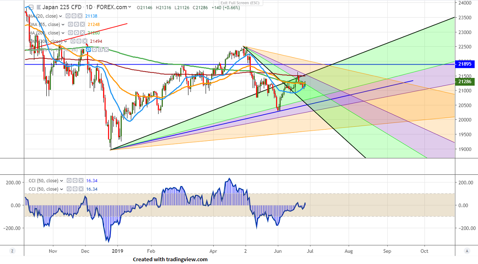The image size is (478, 264).
Task: Open settings gear for EMA (300, close)
Action: coord(79,41)
